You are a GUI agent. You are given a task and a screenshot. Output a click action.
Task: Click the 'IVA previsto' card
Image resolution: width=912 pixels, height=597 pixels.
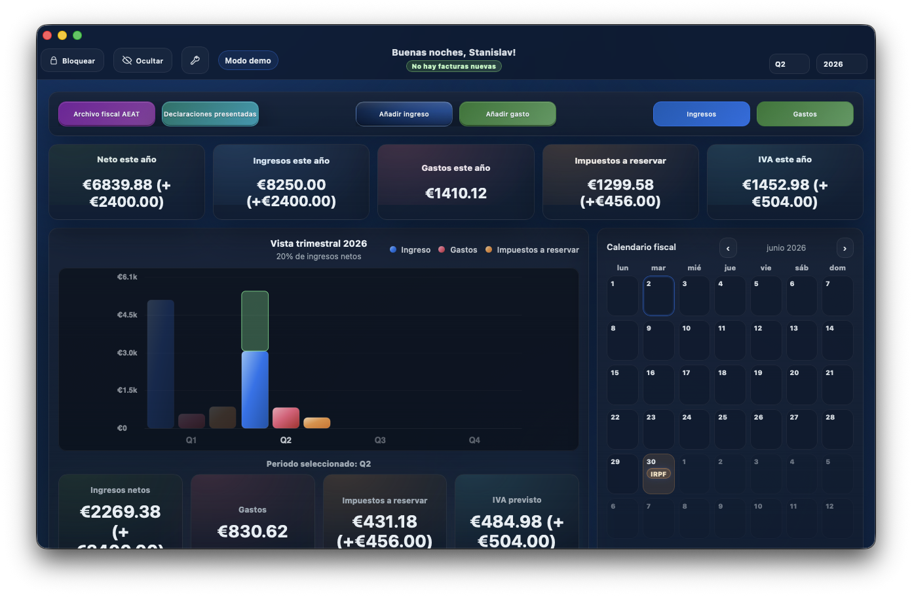tap(517, 511)
